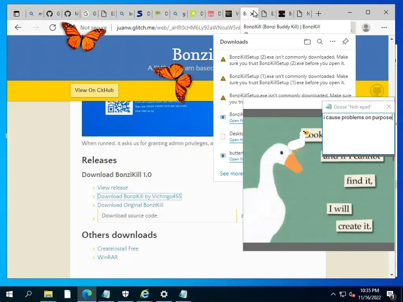This screenshot has width=403, height=302.
Task: Open a new browser tab
Action: (318, 14)
